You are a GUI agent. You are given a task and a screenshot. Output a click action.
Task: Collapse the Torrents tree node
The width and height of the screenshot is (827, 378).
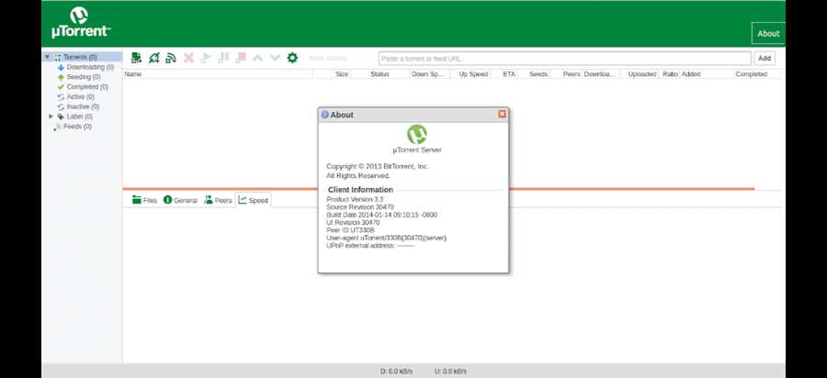[x=47, y=57]
